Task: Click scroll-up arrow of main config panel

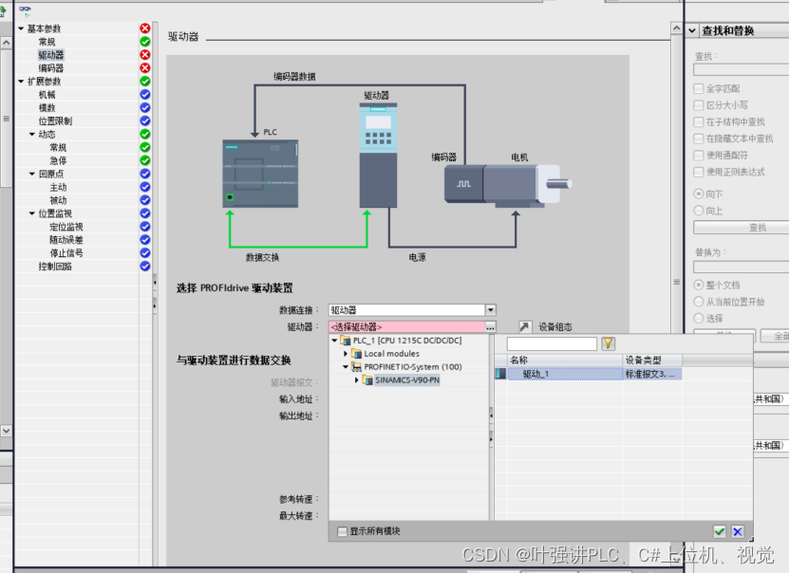Action: coord(677,28)
